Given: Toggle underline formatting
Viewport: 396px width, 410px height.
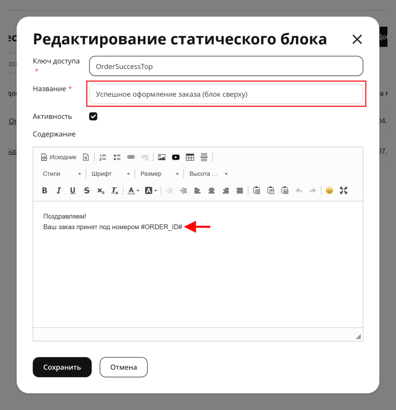Looking at the screenshot, I should tap(73, 191).
